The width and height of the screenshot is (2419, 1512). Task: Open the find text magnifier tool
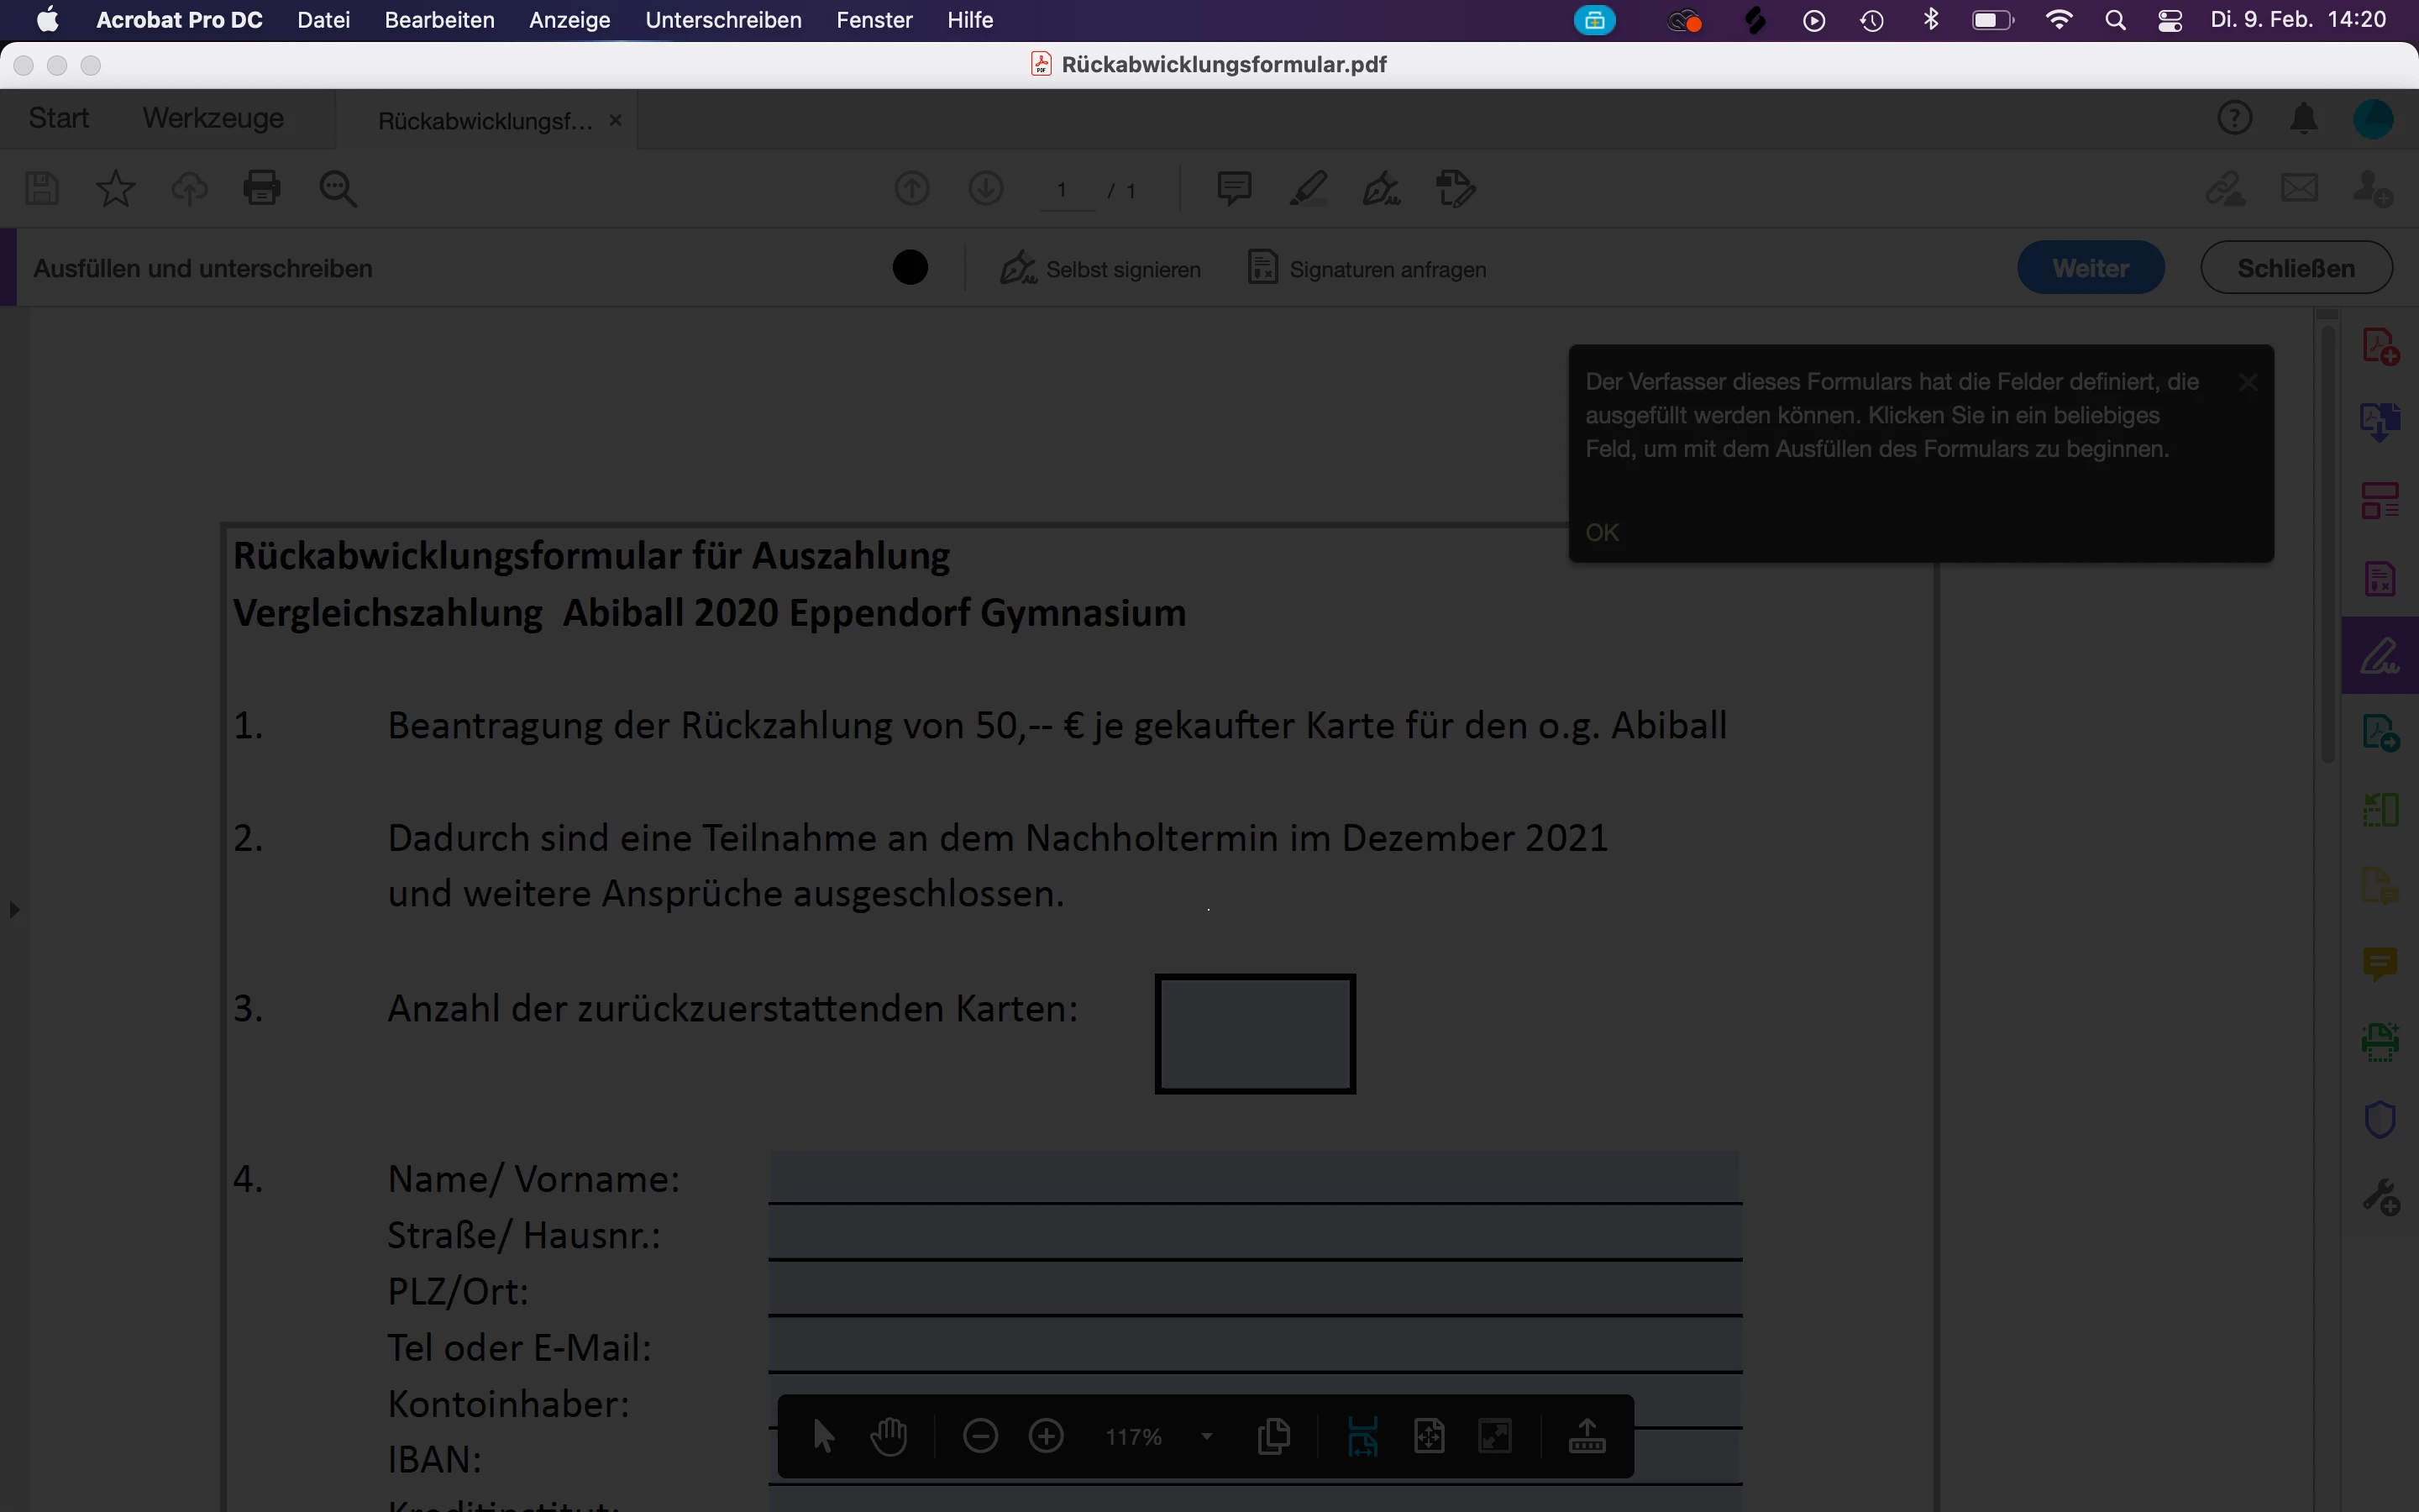point(338,188)
